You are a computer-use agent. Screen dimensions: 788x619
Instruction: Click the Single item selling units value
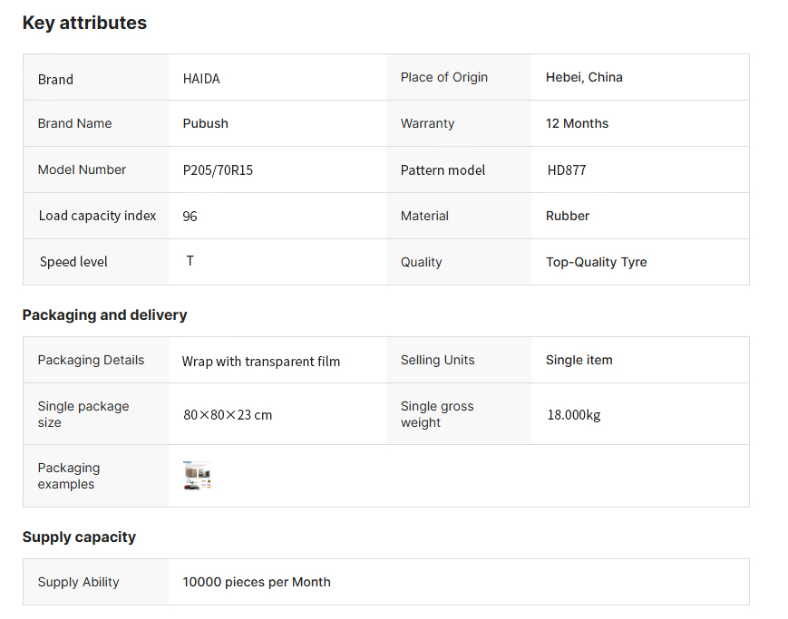(x=579, y=360)
